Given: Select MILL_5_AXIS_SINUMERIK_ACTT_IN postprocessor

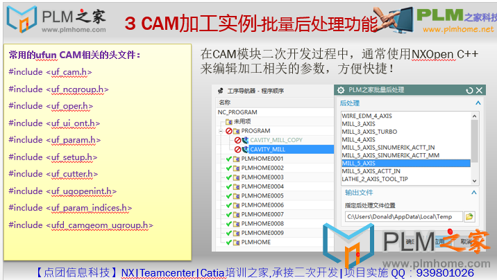Looking at the screenshot, I should pyautogui.click(x=388, y=148).
